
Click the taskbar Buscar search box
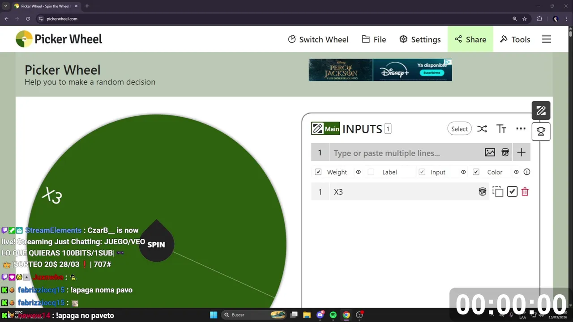[x=254, y=315]
